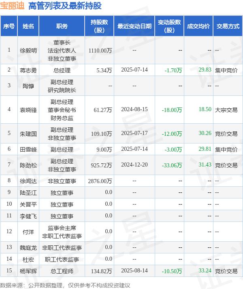Click the name 李健飞
The height and width of the screenshot is (289, 243).
coord(28,216)
